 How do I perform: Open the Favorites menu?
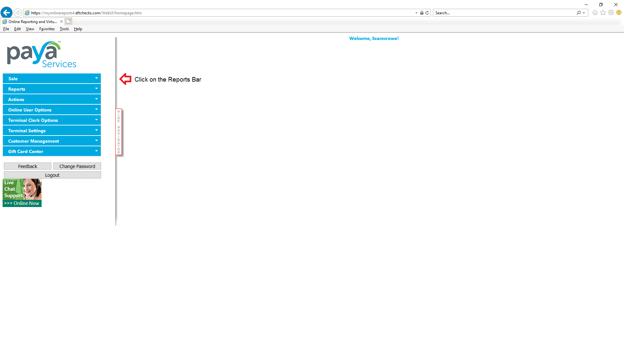coord(47,29)
